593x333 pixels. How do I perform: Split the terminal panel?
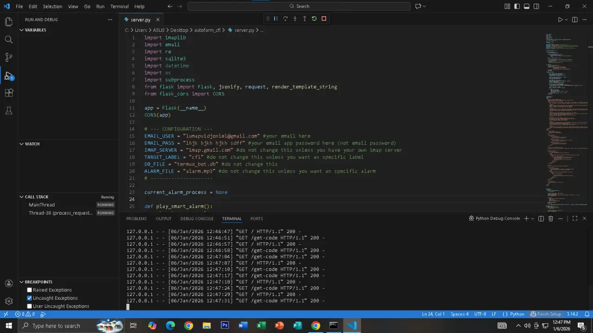[541, 218]
